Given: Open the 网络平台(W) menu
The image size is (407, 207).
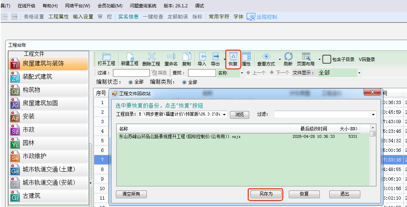Looking at the screenshot, I should pos(77,6).
